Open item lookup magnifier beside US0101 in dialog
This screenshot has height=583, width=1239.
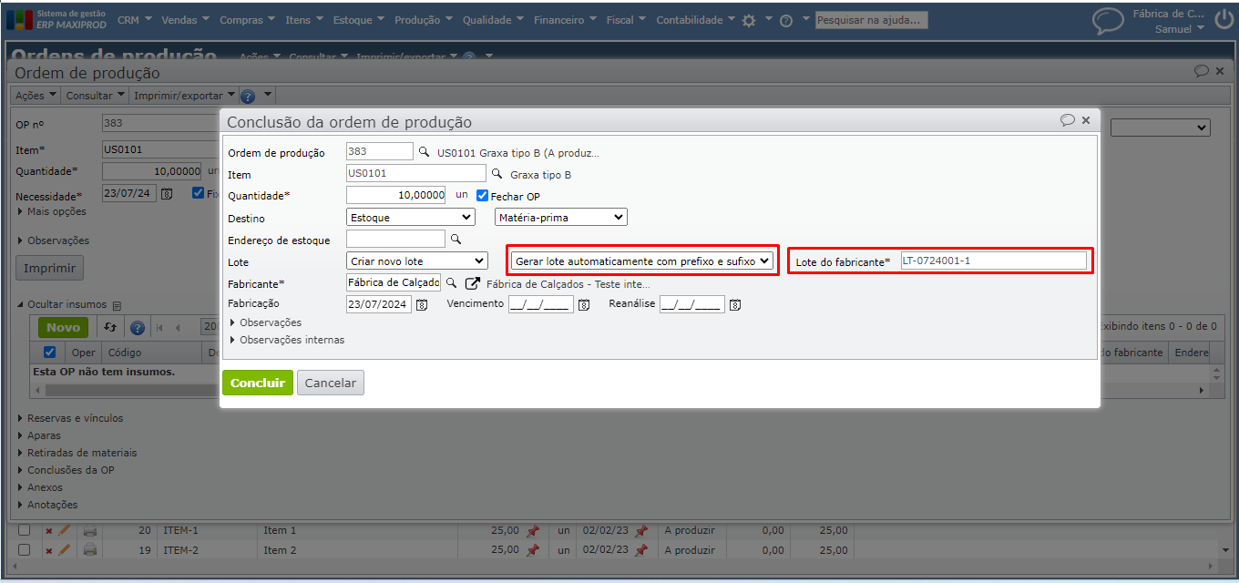tap(497, 173)
